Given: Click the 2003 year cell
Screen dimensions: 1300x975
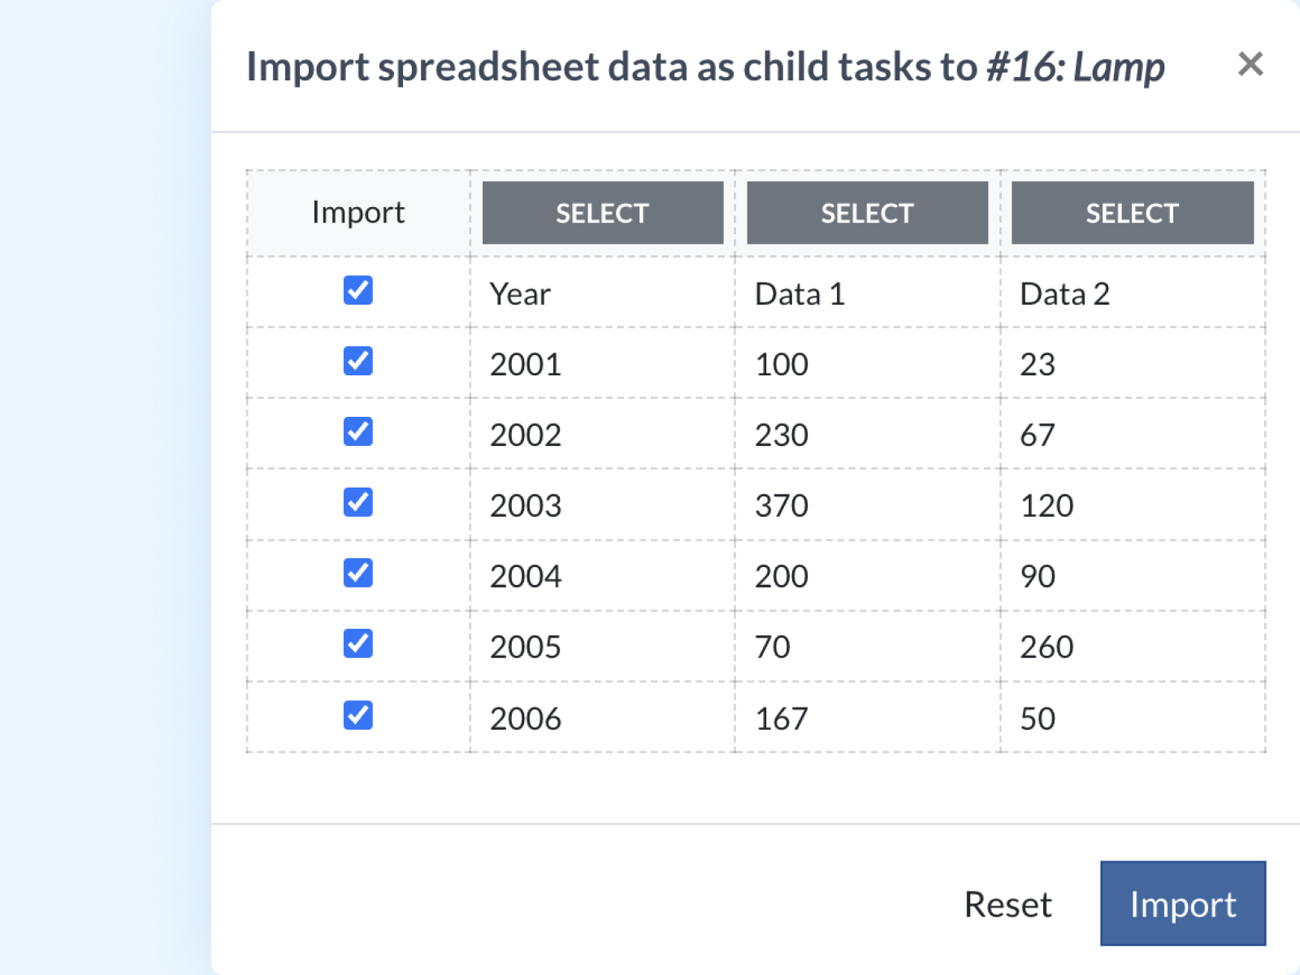Looking at the screenshot, I should (x=526, y=506).
